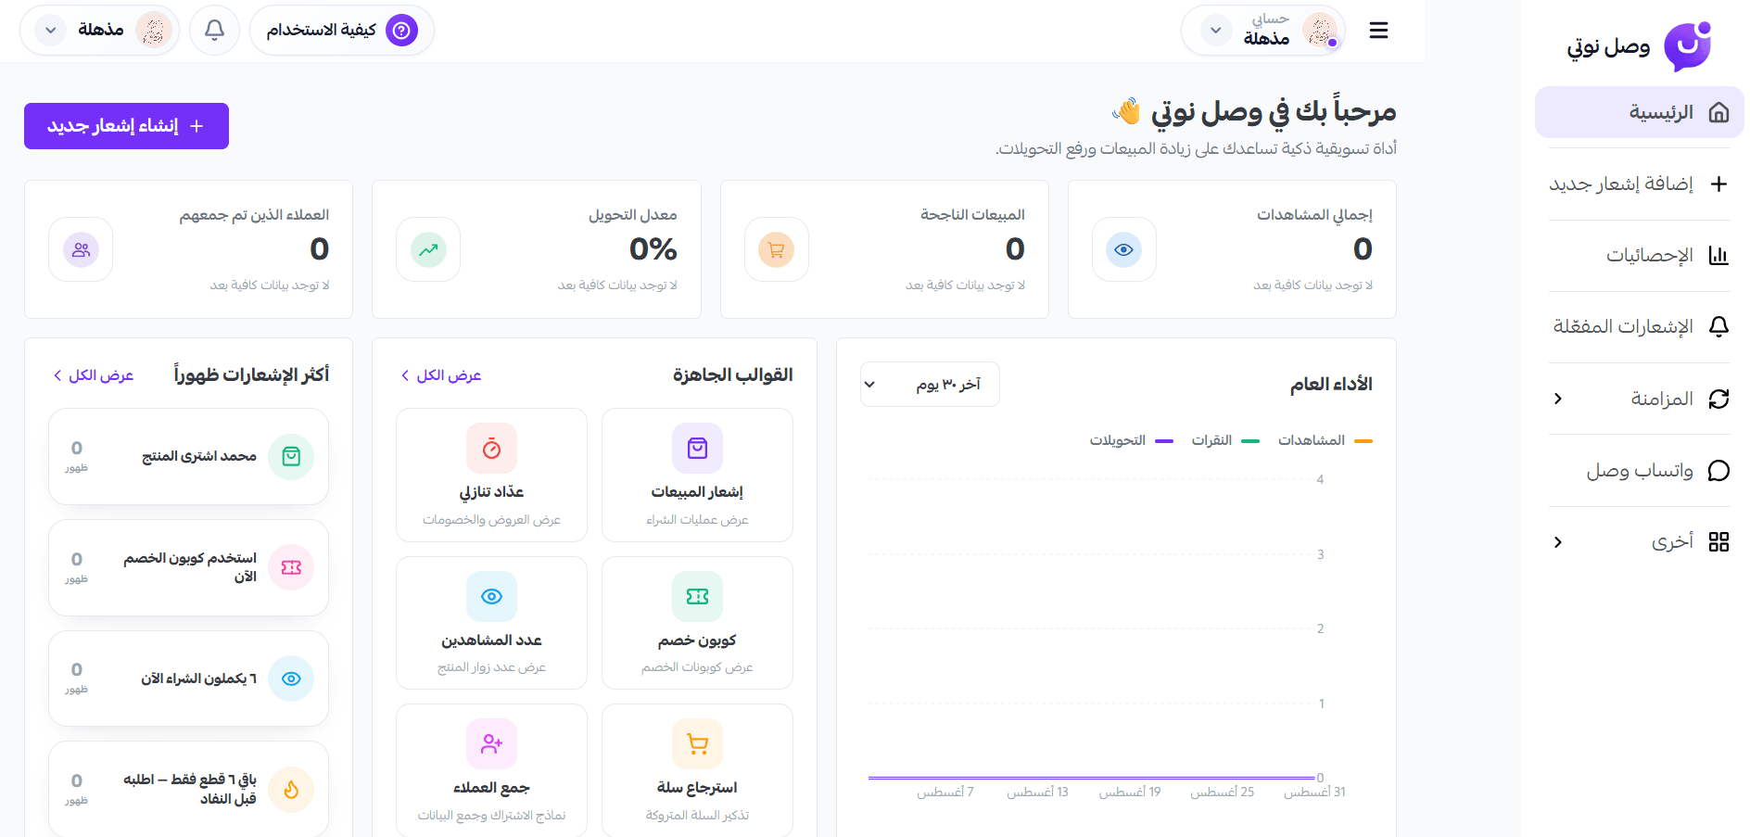This screenshot has height=837, width=1750.
Task: Click the timer icon in عدّاد تنازلي template
Action: 491,449
